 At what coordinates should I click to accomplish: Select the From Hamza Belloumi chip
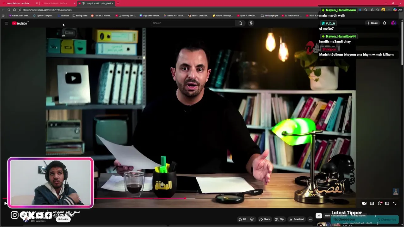pyautogui.click(x=336, y=216)
